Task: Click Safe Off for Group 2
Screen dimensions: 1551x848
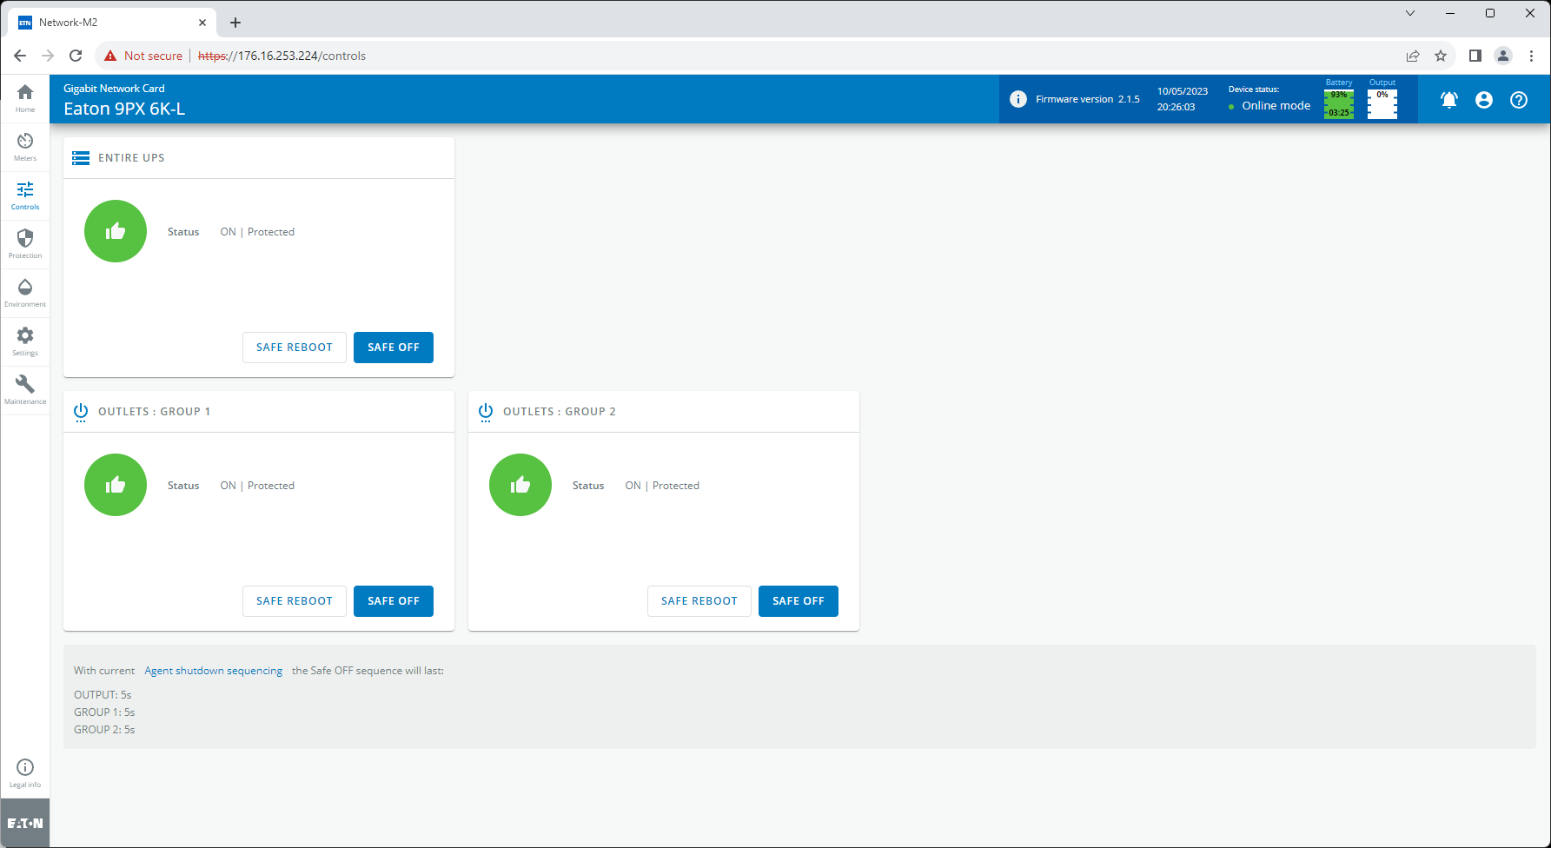Action: tap(799, 601)
